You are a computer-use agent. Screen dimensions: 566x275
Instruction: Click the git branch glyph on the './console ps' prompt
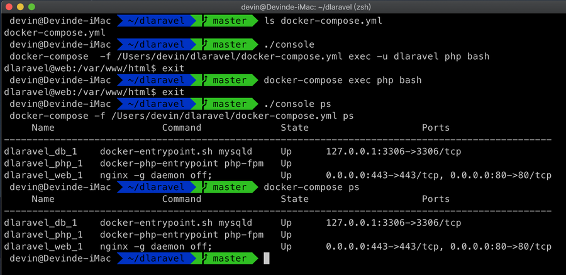click(x=206, y=104)
